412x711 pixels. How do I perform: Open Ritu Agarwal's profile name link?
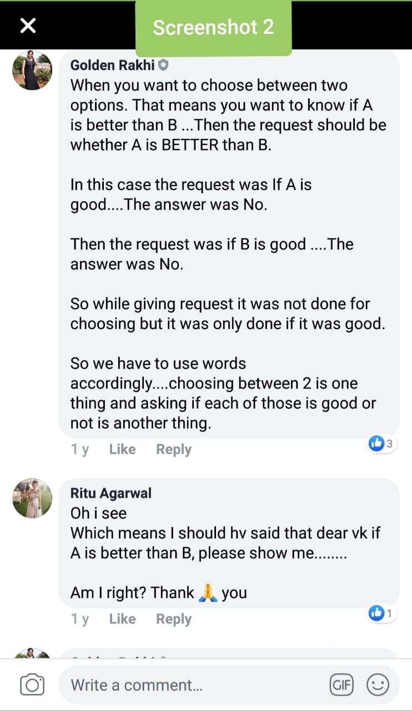pyautogui.click(x=111, y=493)
